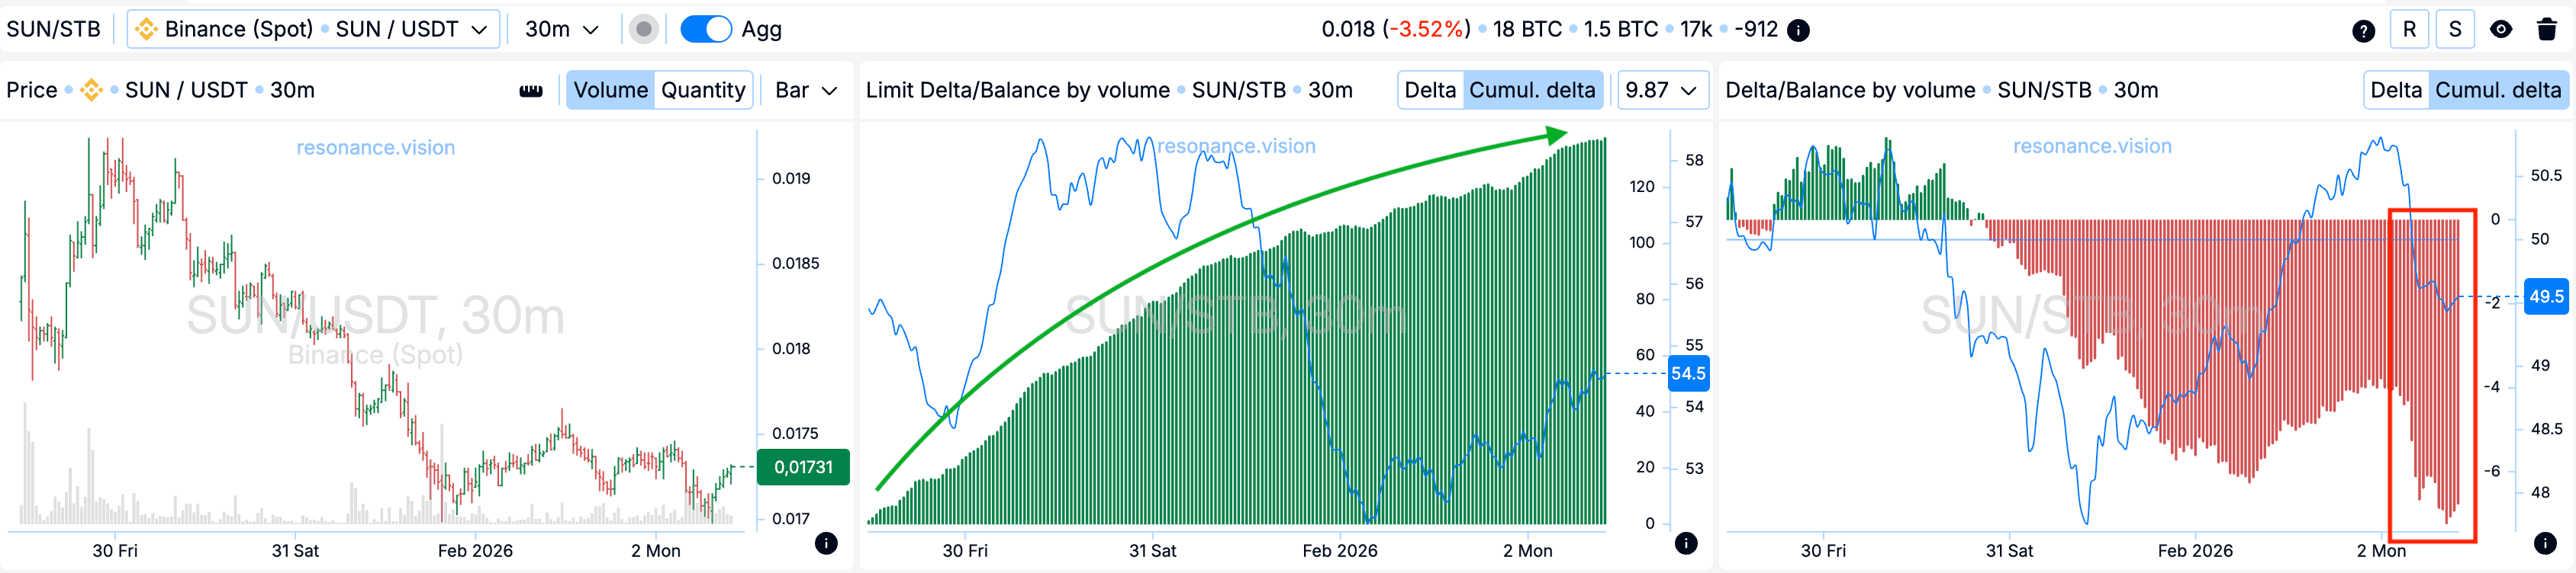2576x573 pixels.
Task: Open the Binance (Spot) SUN / USDT dropdown
Action: tap(313, 30)
